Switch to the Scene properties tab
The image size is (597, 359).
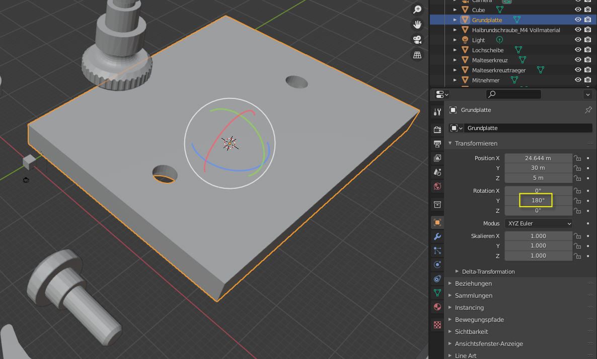pos(437,172)
